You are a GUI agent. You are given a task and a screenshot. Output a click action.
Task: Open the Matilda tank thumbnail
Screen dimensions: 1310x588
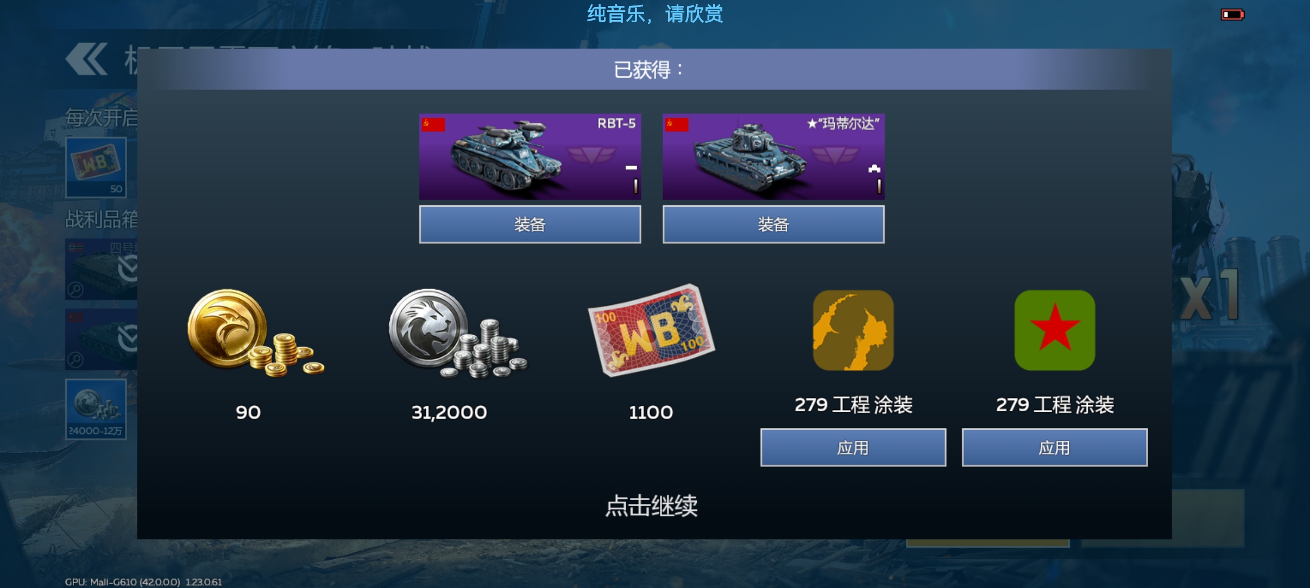(x=773, y=157)
